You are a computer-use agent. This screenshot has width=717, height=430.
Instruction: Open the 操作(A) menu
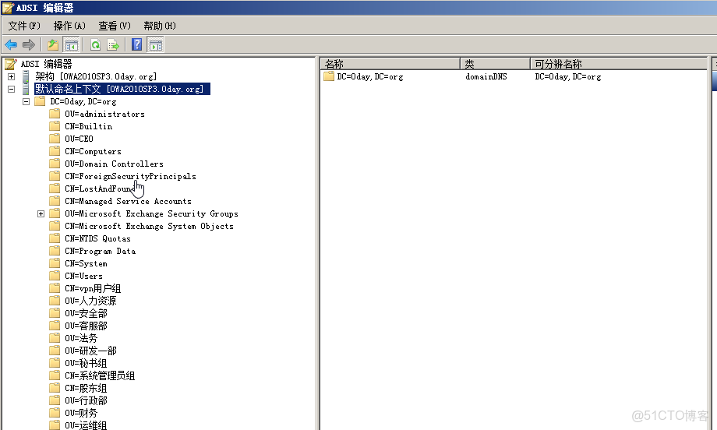click(69, 26)
